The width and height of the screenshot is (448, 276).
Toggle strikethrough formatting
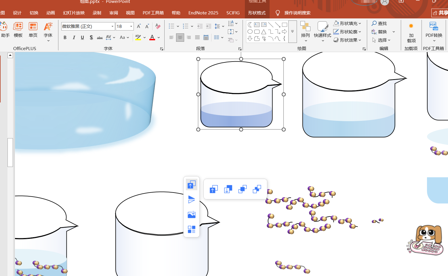pyautogui.click(x=100, y=37)
